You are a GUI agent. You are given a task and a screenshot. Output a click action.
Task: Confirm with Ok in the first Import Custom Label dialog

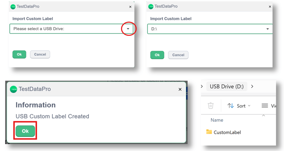(x=19, y=54)
